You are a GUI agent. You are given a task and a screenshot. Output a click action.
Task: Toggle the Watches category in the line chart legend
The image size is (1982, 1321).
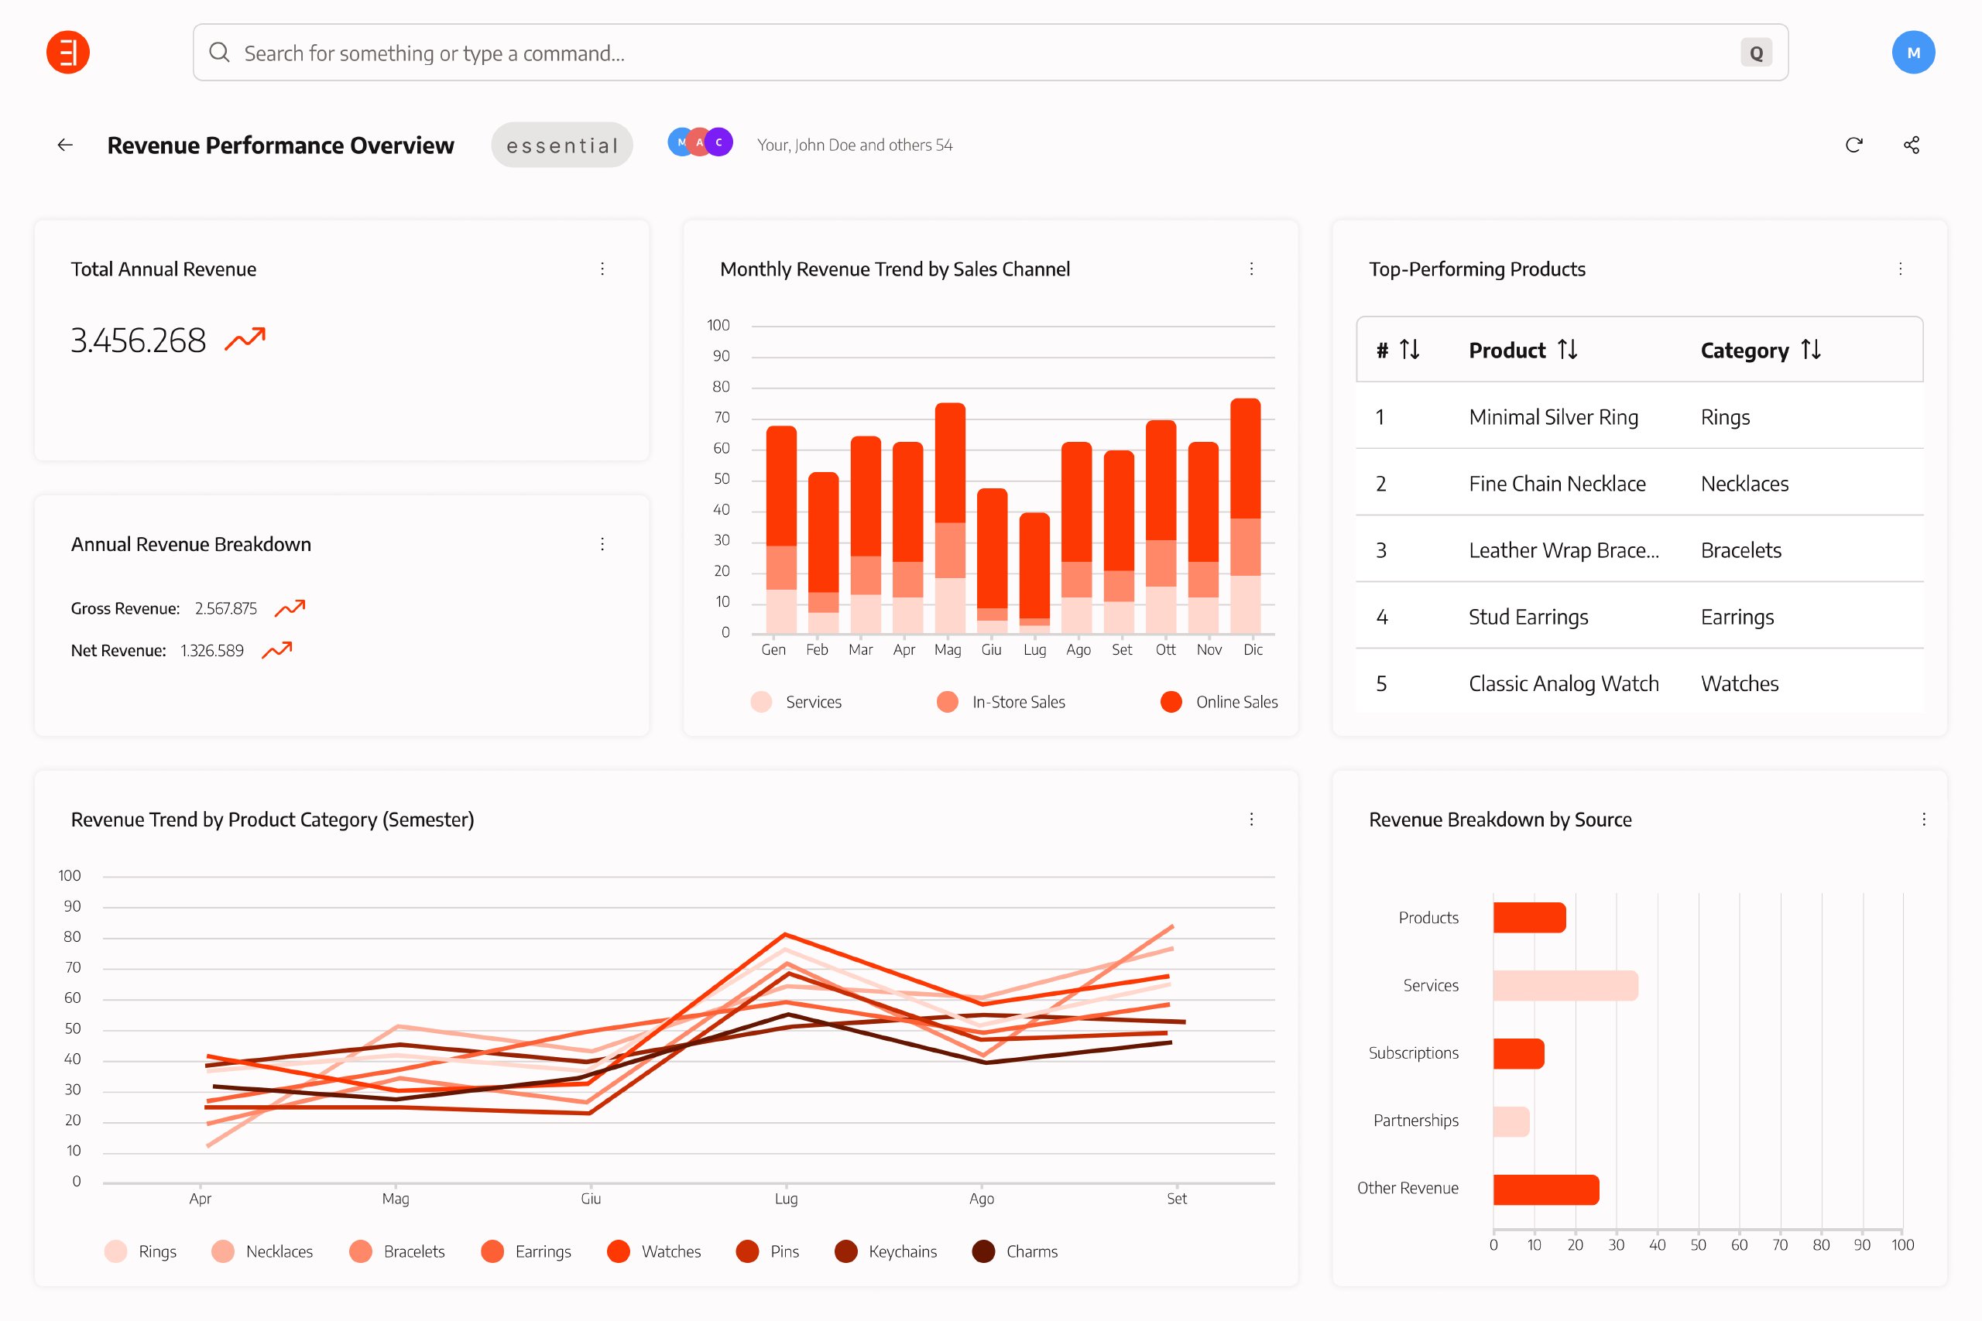[x=657, y=1252]
